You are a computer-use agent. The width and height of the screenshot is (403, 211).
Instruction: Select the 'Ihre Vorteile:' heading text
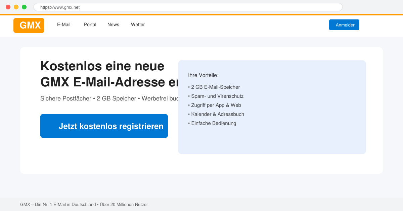(203, 75)
